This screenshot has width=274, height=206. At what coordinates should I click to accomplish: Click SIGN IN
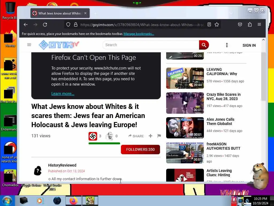pyautogui.click(x=249, y=45)
